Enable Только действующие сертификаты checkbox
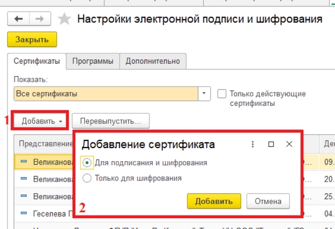Image resolution: width=335 pixels, height=229 pixels. tap(222, 94)
